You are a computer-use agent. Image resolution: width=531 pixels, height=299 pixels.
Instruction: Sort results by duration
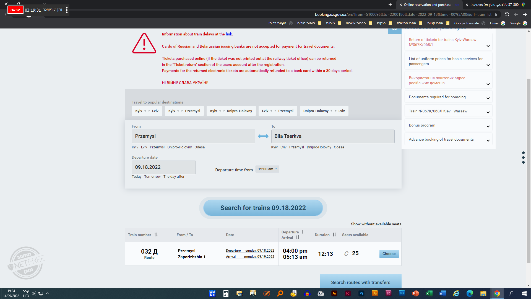click(334, 235)
